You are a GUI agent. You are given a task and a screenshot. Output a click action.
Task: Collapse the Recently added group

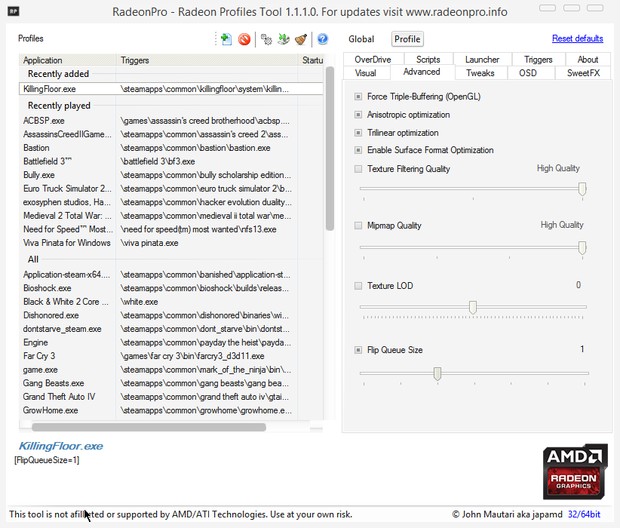[58, 74]
